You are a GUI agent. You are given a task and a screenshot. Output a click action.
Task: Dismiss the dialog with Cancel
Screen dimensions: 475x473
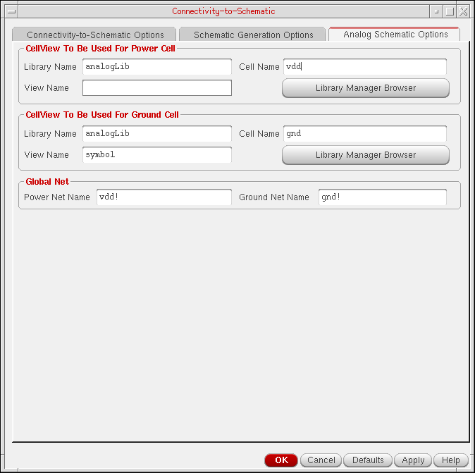coord(321,460)
